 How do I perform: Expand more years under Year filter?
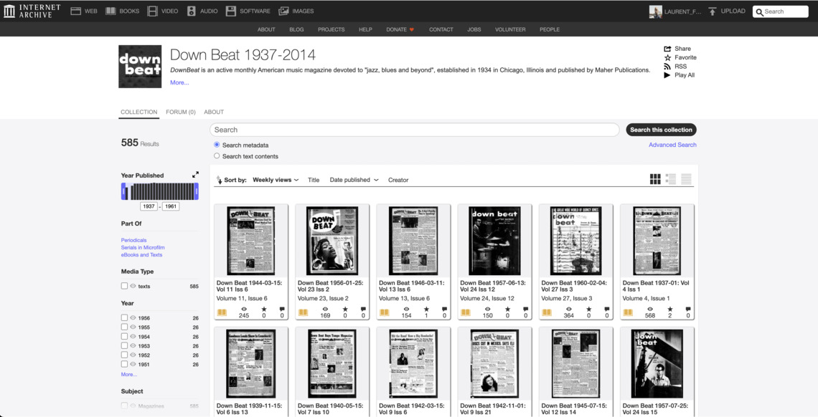click(x=129, y=374)
